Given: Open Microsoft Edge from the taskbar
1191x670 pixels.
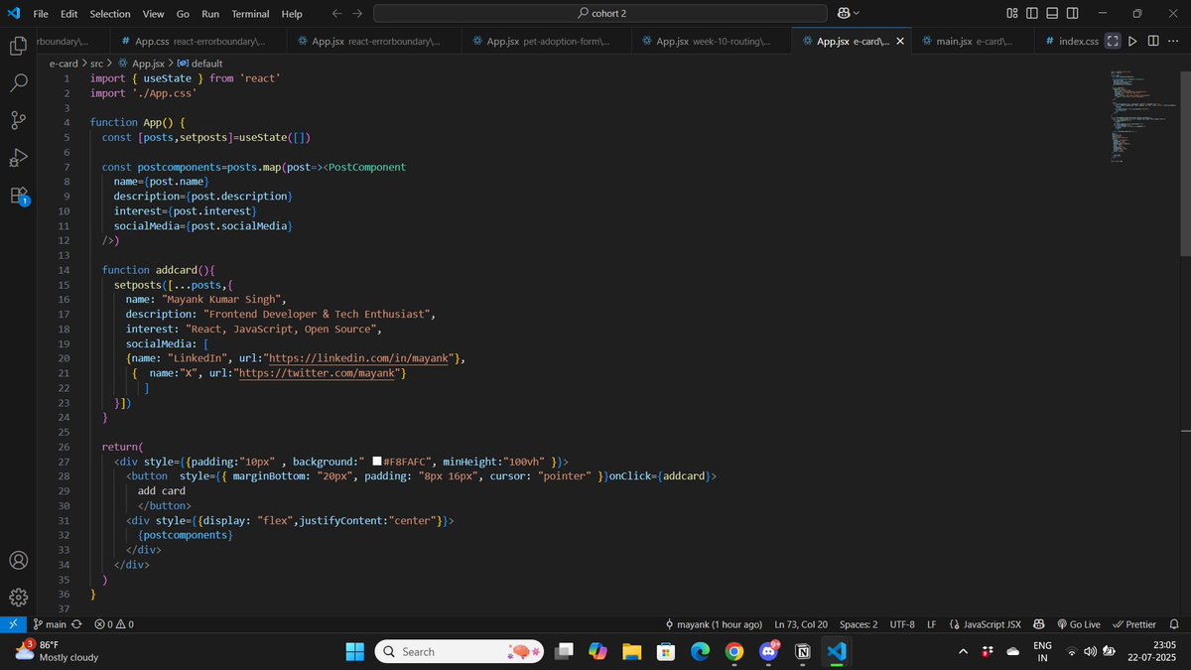Looking at the screenshot, I should [x=700, y=651].
